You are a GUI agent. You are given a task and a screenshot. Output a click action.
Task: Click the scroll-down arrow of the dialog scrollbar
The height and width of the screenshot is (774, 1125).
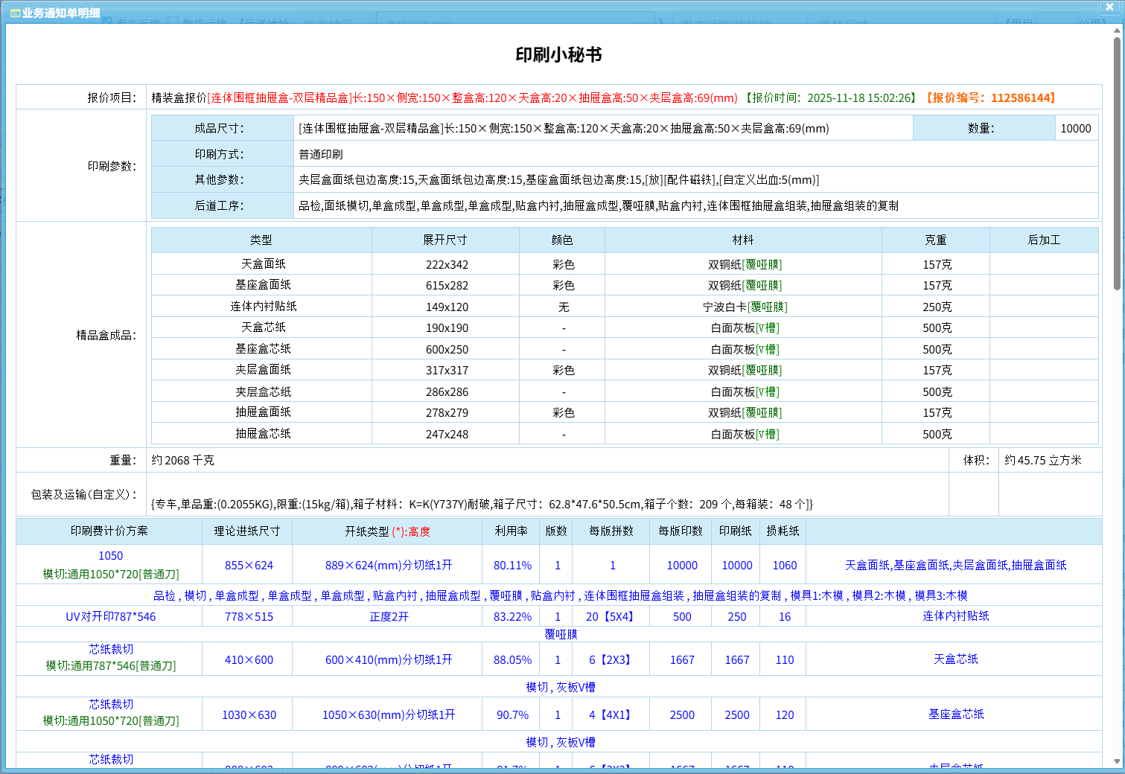pyautogui.click(x=1117, y=761)
